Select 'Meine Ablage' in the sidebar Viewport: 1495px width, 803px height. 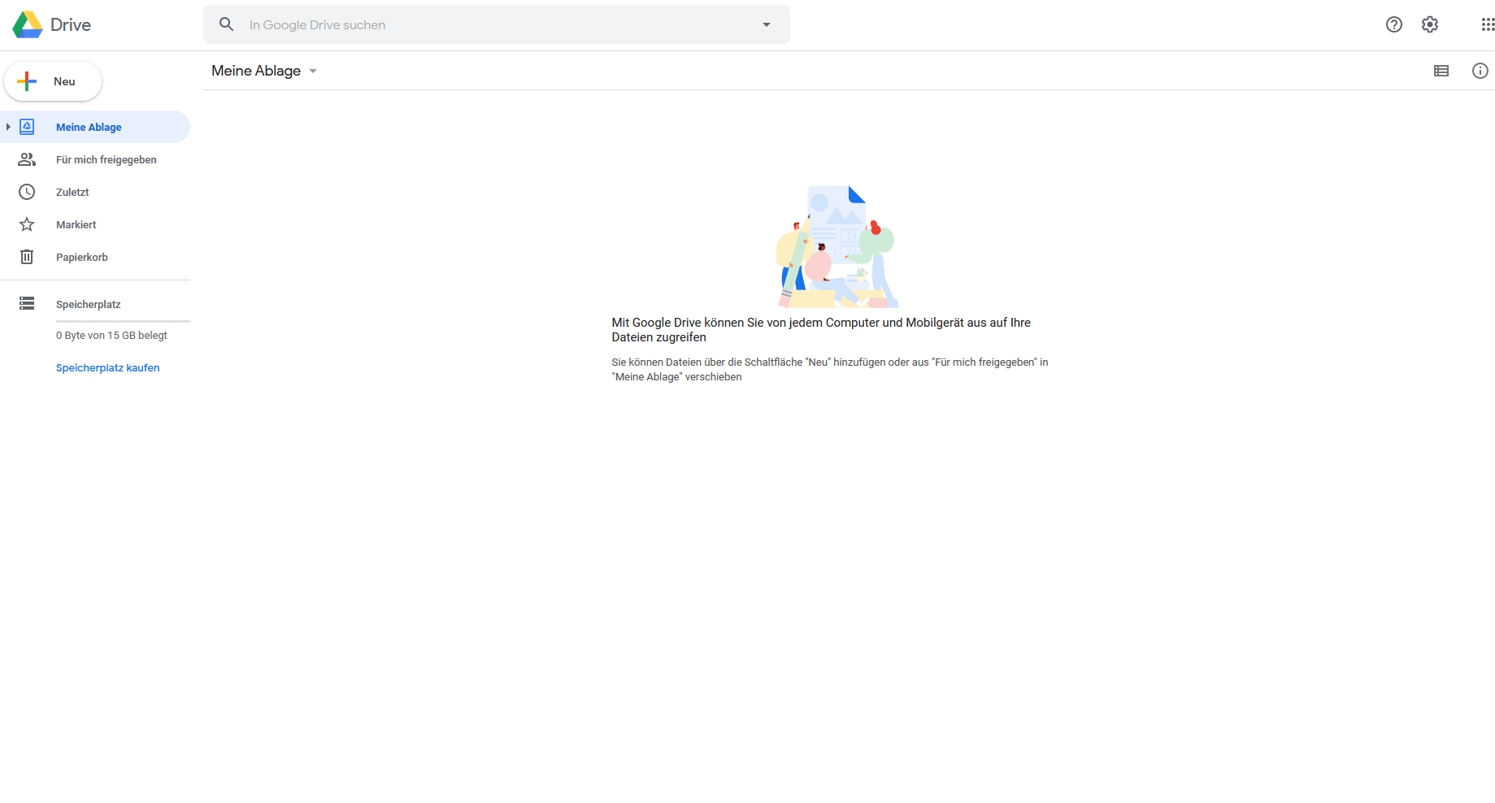pos(95,127)
